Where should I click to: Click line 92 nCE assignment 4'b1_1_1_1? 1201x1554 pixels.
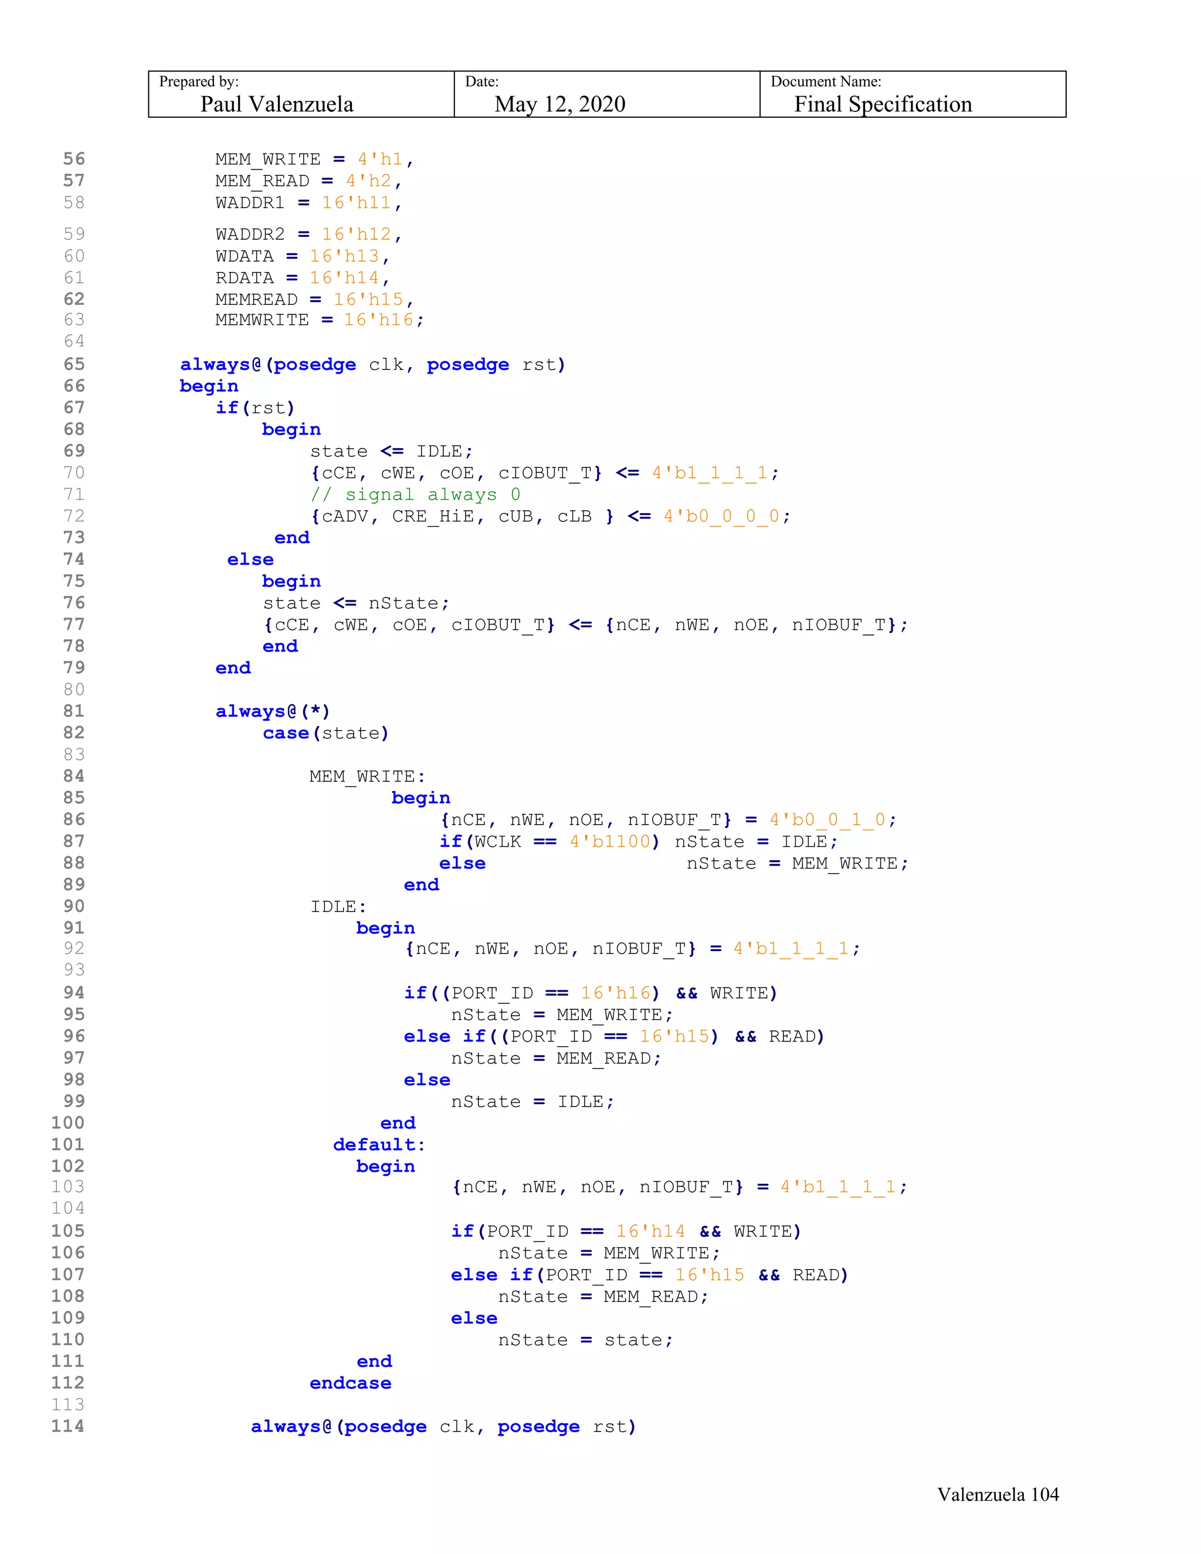(x=633, y=949)
